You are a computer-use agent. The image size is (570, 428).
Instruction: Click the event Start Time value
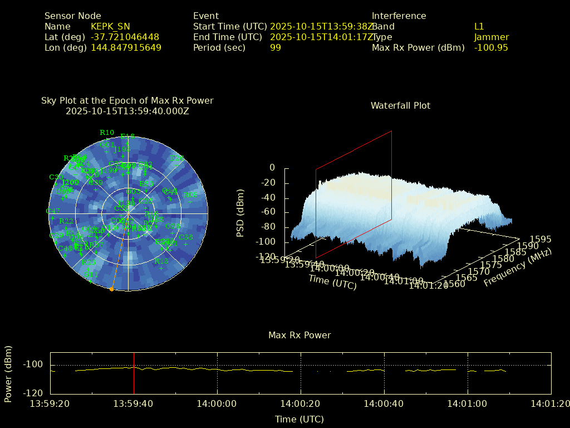click(321, 26)
